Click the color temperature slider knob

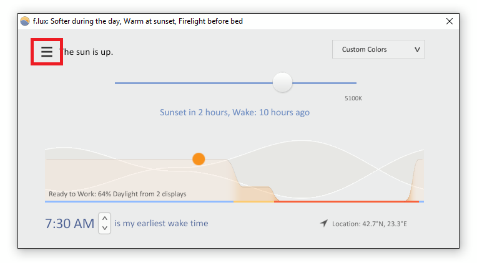coord(282,82)
